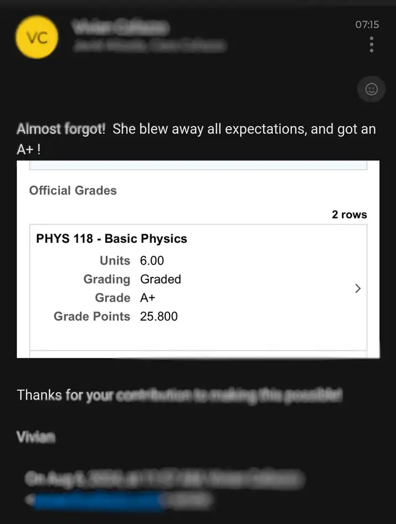Screen dimensions: 396x524
Task: Click the Grade A+ value
Action: coord(148,298)
